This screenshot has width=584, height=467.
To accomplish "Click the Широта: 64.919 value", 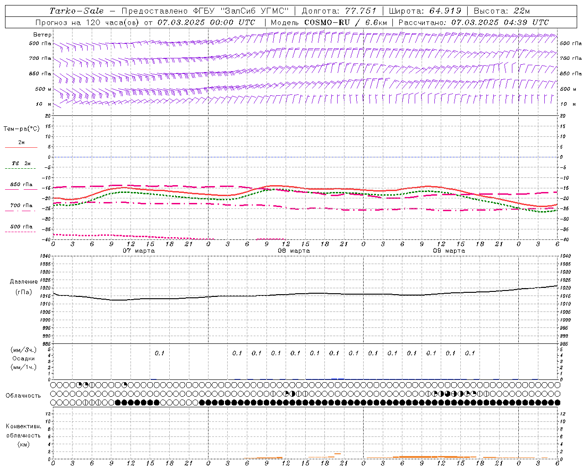I will pyautogui.click(x=425, y=11).
